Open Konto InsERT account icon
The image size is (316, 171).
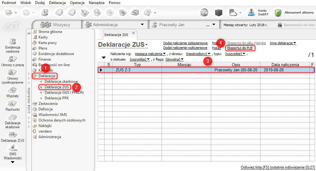pos(251,13)
